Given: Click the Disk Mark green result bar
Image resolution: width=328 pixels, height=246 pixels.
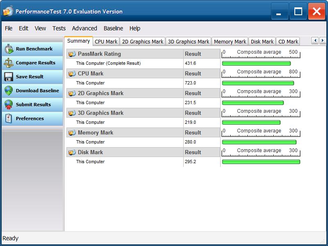Looking at the screenshot, I should (x=261, y=162).
